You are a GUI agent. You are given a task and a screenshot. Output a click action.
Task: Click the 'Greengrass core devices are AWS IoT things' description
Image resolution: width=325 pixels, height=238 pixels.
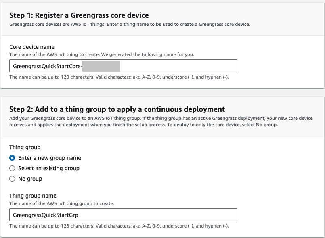click(130, 24)
